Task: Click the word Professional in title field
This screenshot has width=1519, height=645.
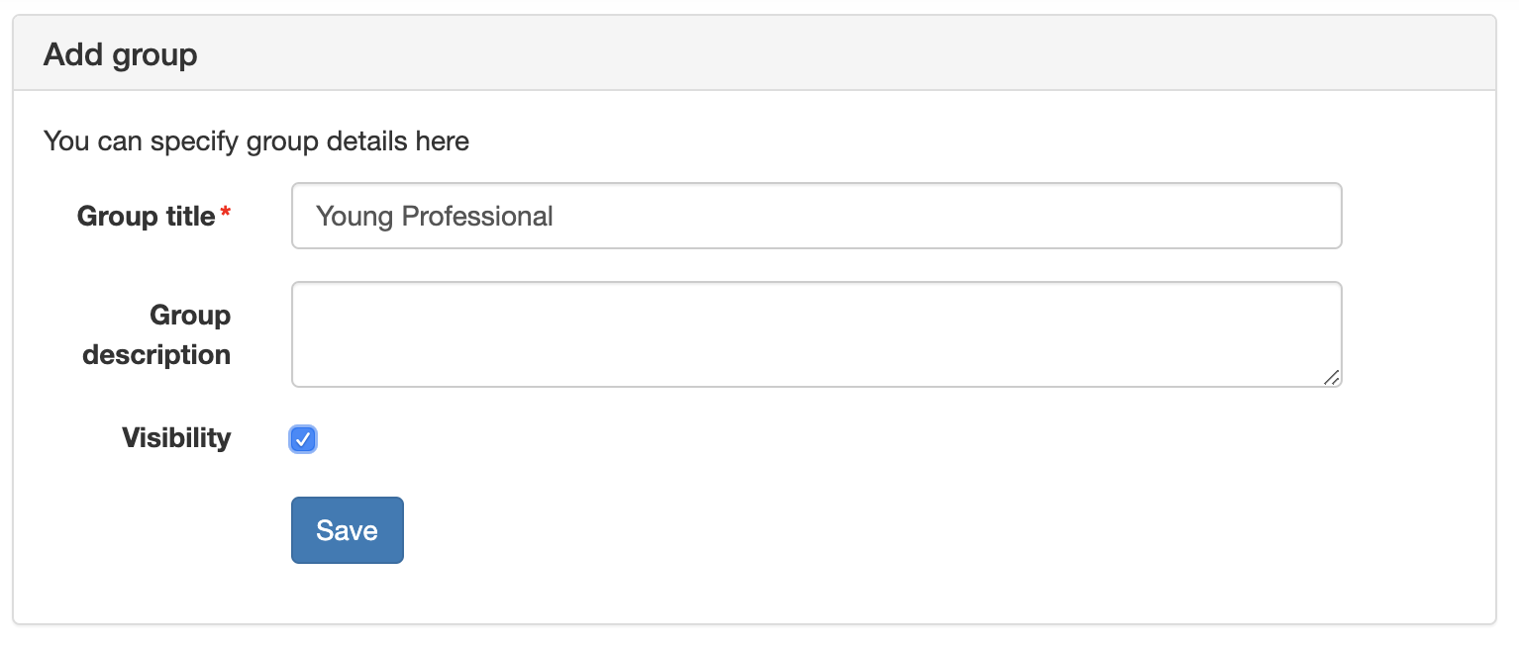Action: [477, 216]
